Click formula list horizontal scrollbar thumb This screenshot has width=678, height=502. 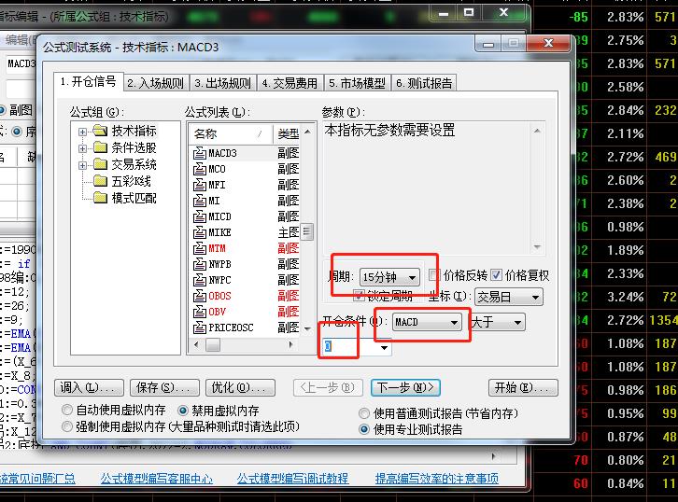tap(213, 344)
